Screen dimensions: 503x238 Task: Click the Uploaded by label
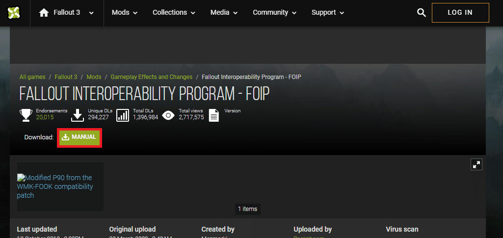point(313,229)
